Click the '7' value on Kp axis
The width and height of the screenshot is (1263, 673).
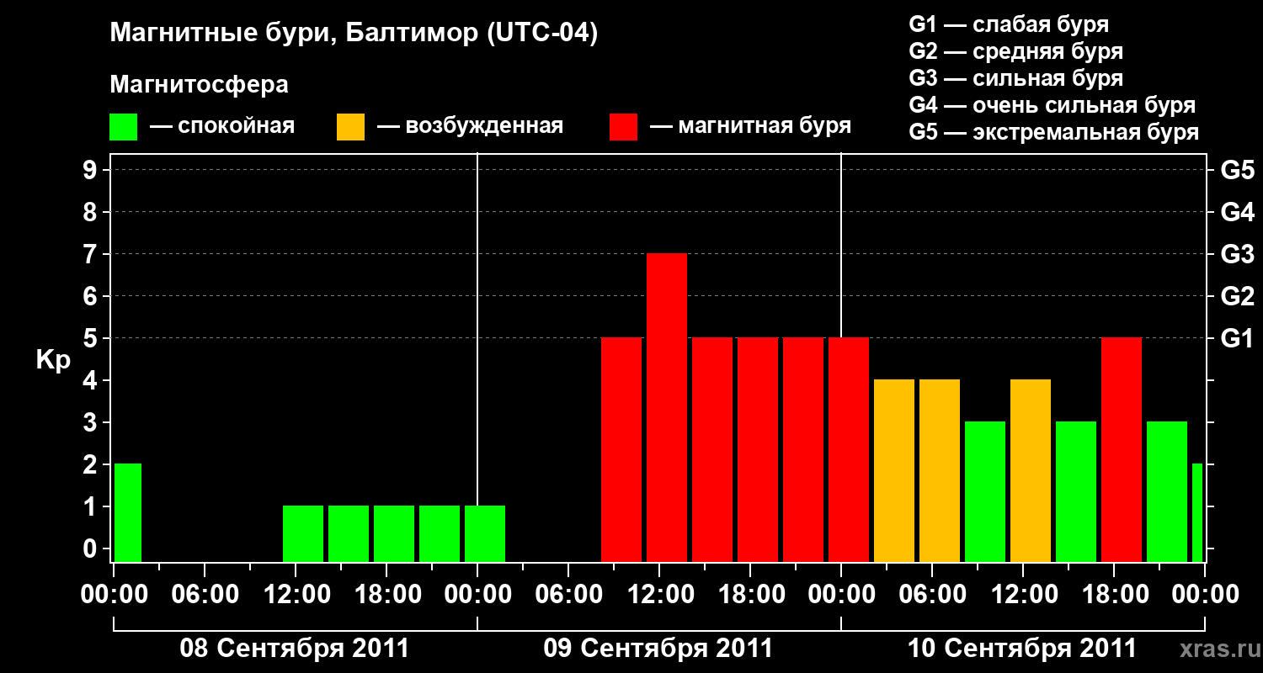pos(92,254)
